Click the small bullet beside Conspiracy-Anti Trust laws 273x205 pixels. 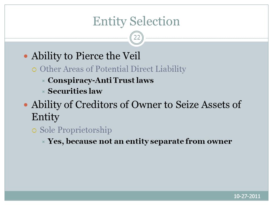point(44,81)
